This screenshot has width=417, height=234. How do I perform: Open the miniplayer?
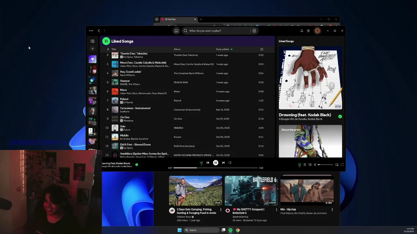[x=337, y=165]
